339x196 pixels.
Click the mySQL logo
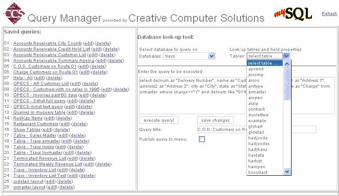coord(293,14)
